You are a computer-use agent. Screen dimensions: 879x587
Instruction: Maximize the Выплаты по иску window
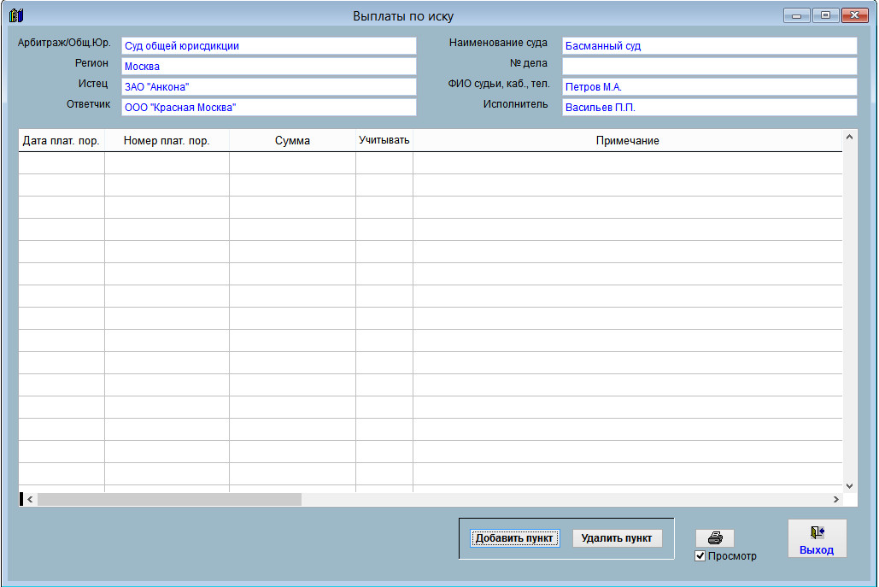(825, 15)
